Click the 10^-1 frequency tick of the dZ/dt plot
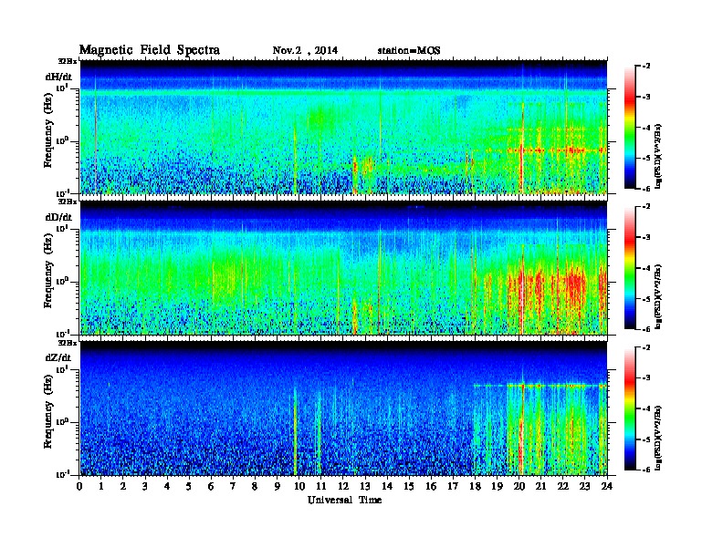The image size is (723, 558). coord(62,474)
